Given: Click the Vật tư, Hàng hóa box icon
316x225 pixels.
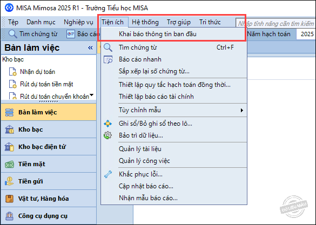Looking at the screenshot, I should click(9, 199).
